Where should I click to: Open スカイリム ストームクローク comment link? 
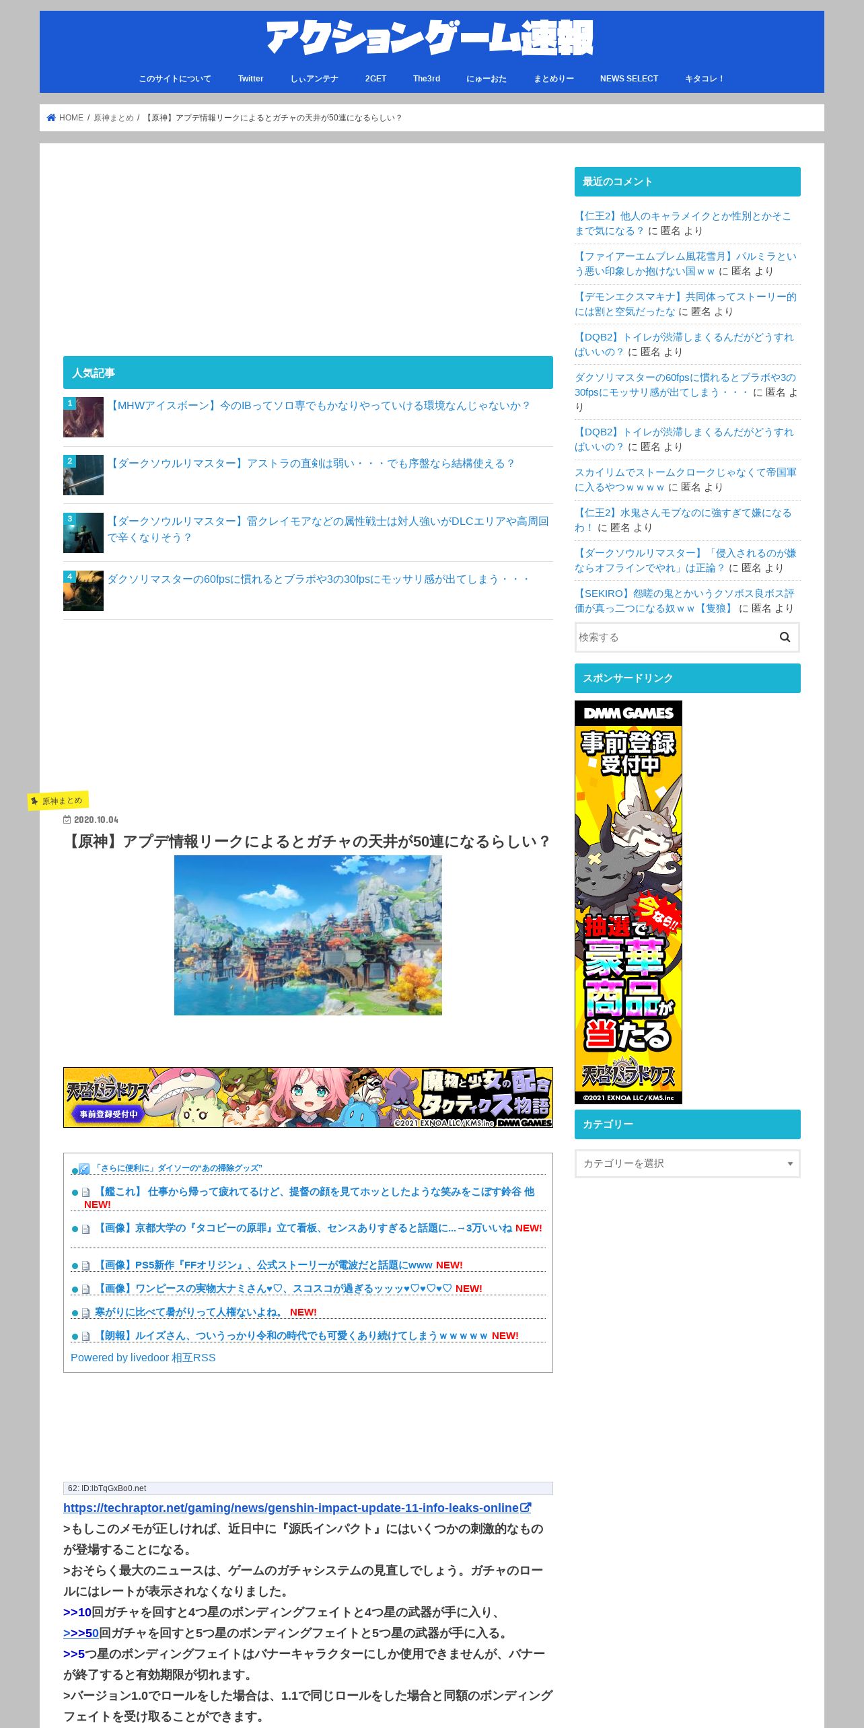(685, 480)
